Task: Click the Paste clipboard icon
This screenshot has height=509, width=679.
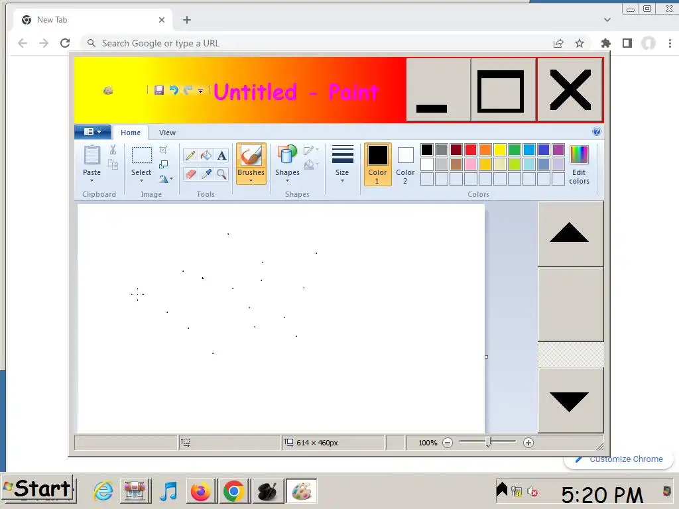Action: click(92, 155)
